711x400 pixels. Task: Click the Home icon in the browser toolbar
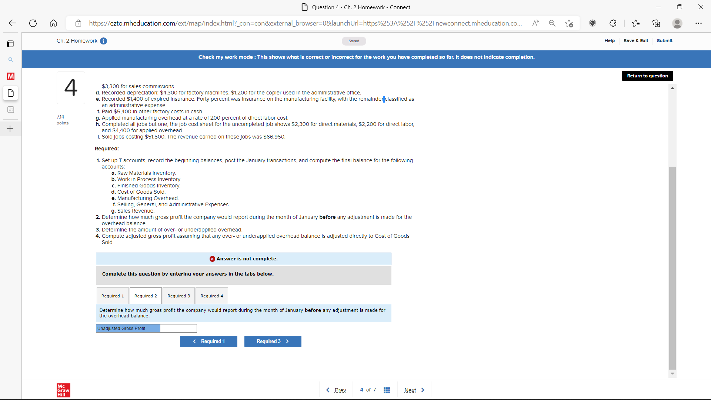(53, 23)
